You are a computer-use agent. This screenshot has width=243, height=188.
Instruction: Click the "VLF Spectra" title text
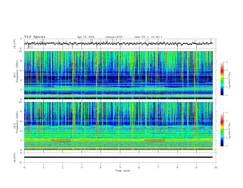(x=35, y=37)
